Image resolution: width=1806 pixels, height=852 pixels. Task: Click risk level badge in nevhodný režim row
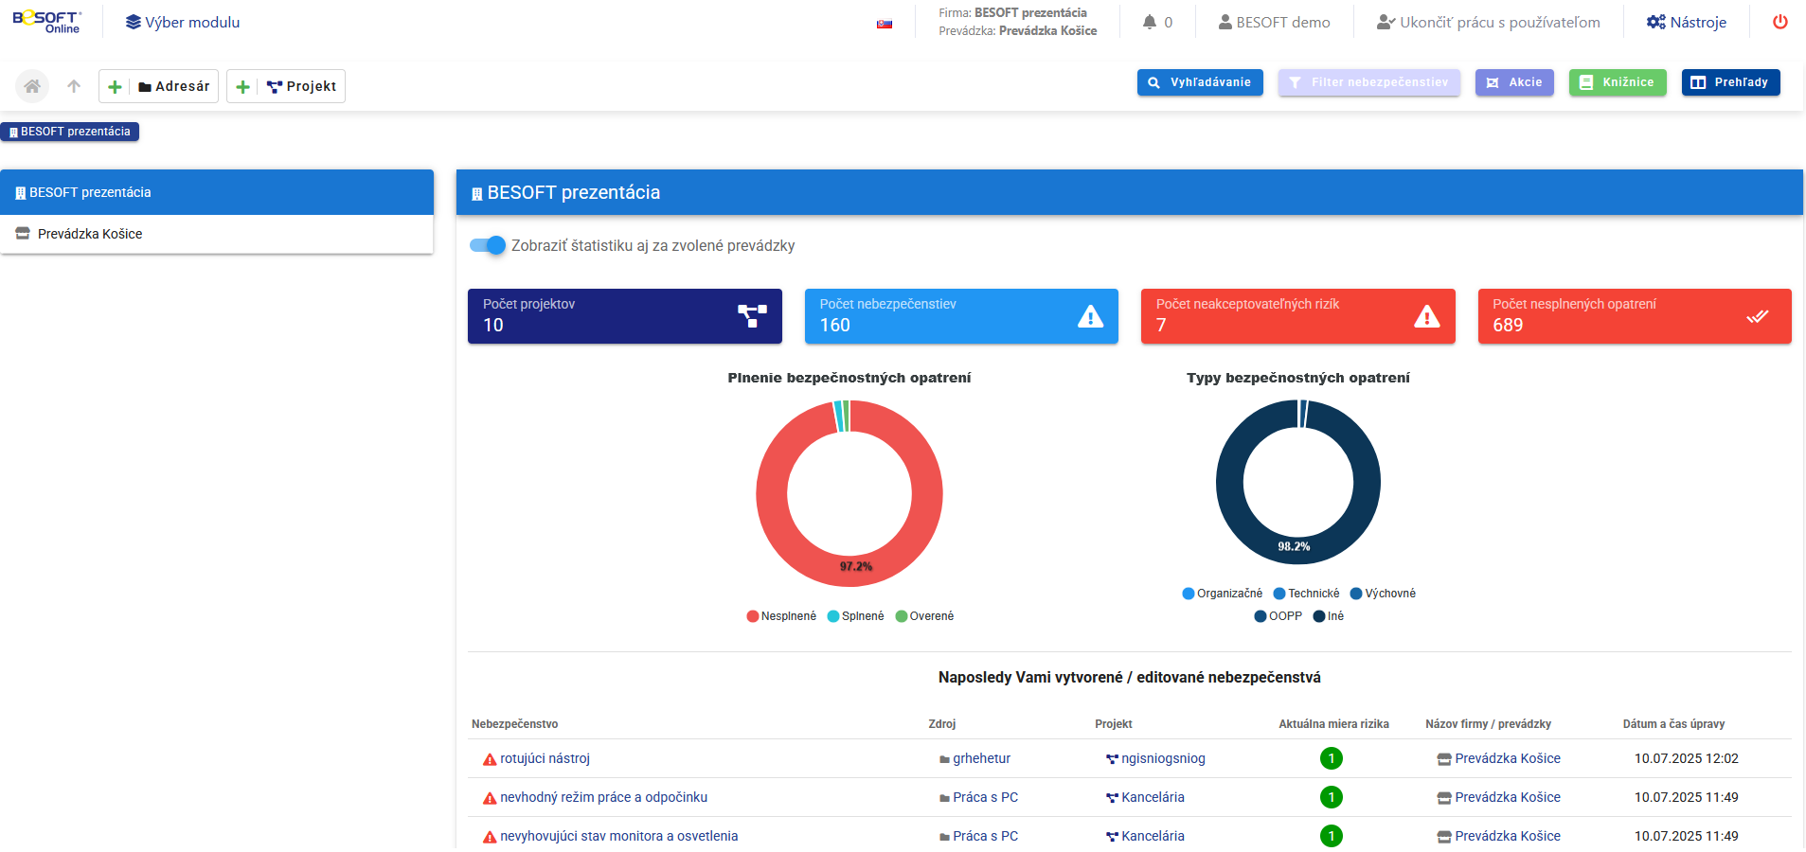(1332, 797)
